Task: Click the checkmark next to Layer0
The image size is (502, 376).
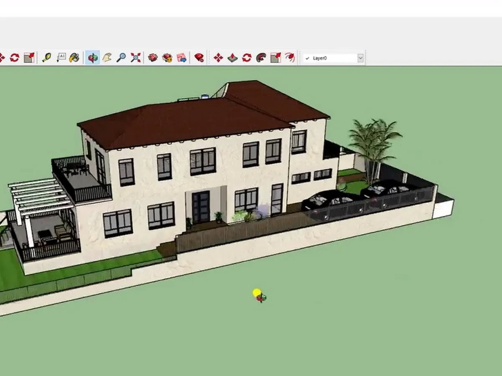Action: (307, 58)
